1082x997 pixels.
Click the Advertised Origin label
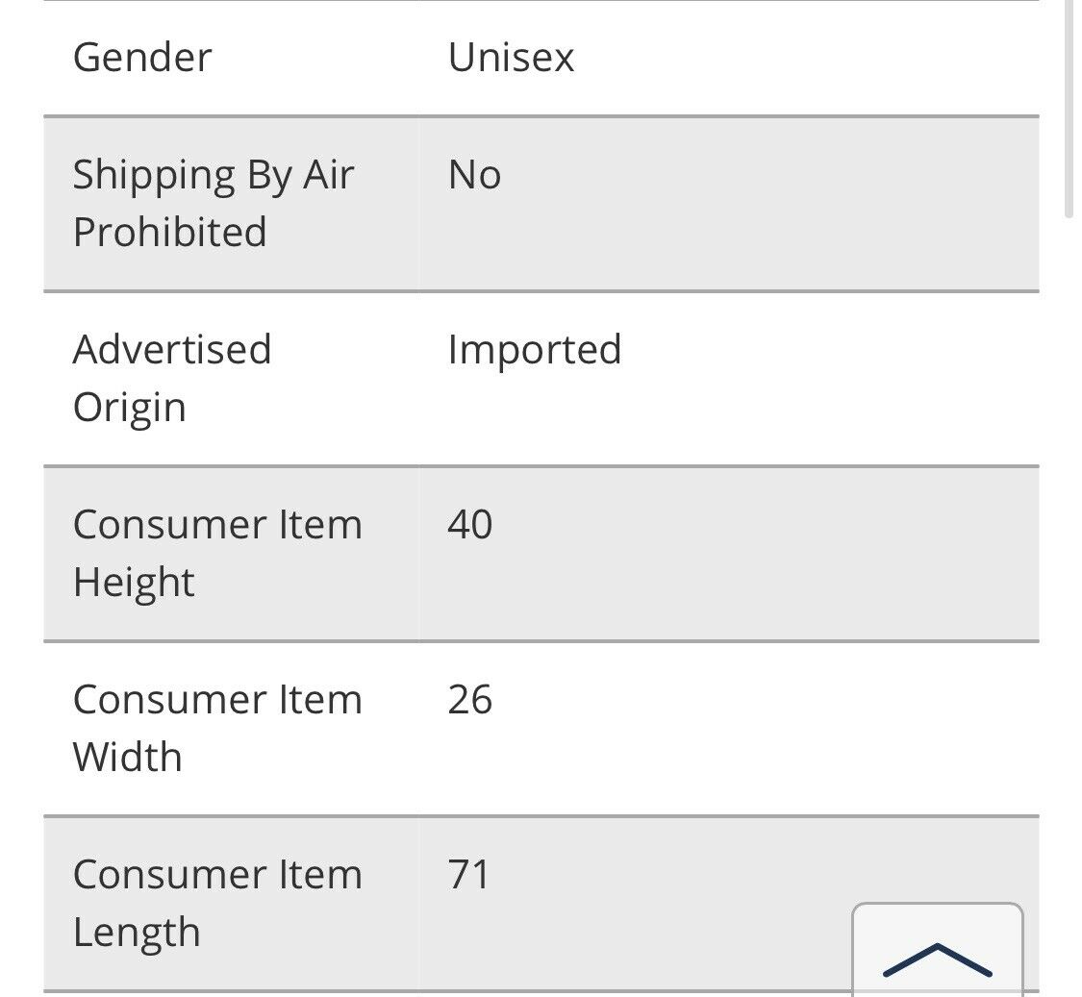tap(172, 378)
